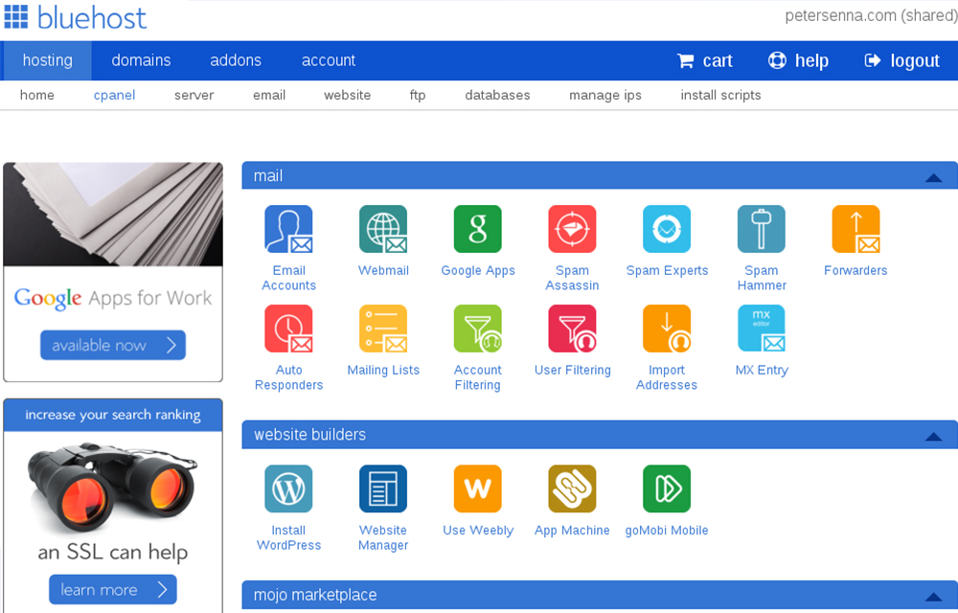The image size is (958, 613).
Task: Click the Mailing Lists text link
Action: pos(383,370)
